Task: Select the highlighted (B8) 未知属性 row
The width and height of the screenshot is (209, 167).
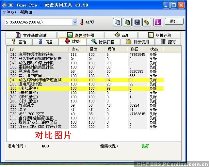Action: (x=86, y=88)
